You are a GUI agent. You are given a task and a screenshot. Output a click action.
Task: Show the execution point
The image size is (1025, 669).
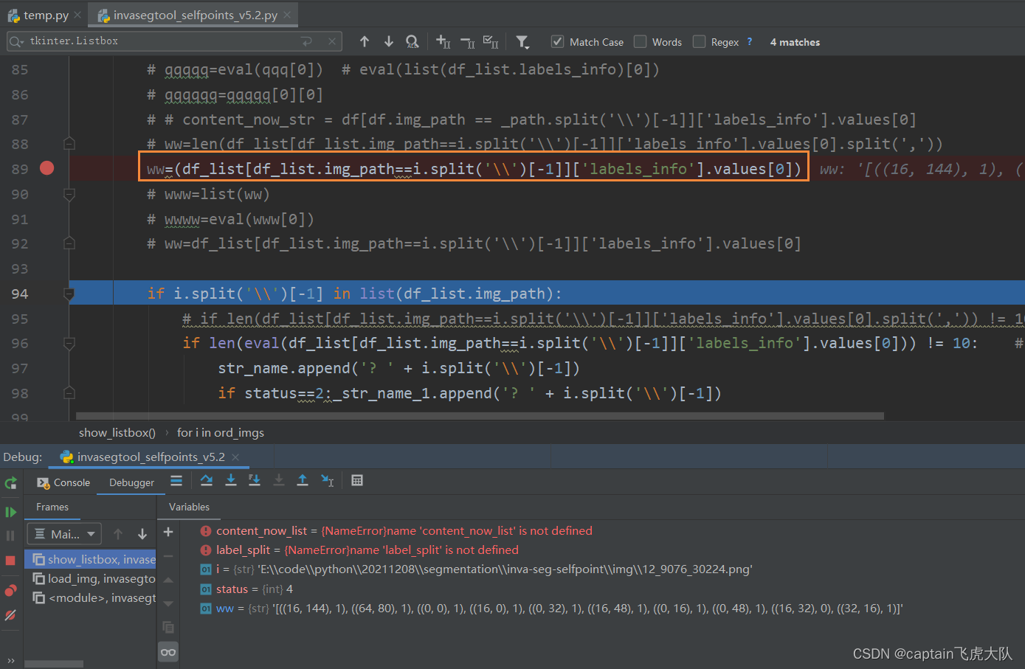click(176, 481)
